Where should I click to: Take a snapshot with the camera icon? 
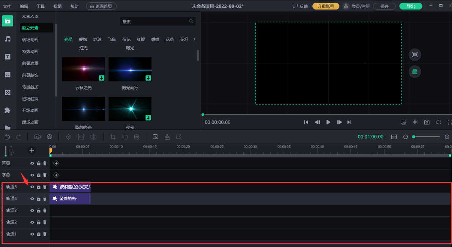coord(427,122)
